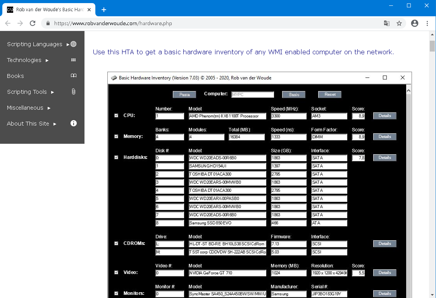Click the Harddisks Score field 7,8
The height and width of the screenshot is (298, 436).
tap(358, 158)
